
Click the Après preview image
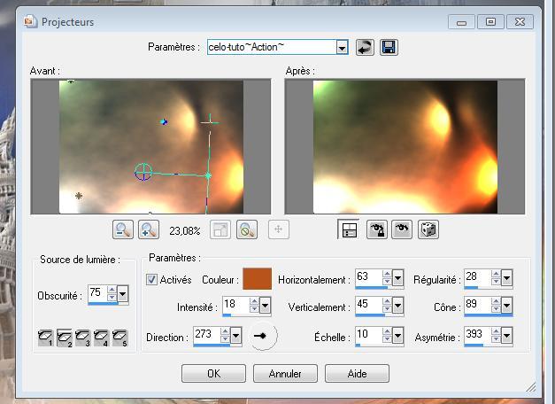coord(405,147)
